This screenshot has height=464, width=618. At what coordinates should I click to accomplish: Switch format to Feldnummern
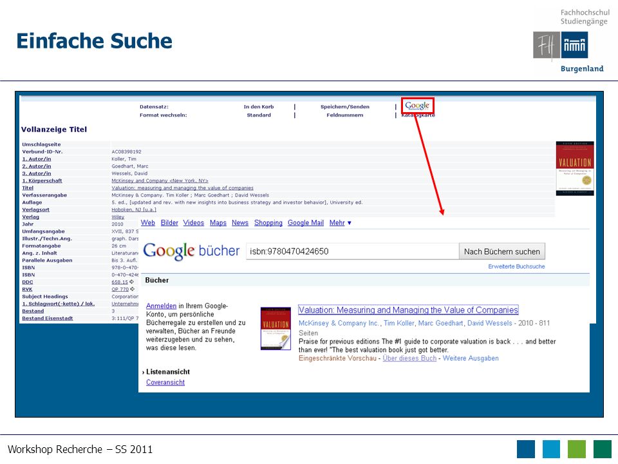click(x=345, y=115)
